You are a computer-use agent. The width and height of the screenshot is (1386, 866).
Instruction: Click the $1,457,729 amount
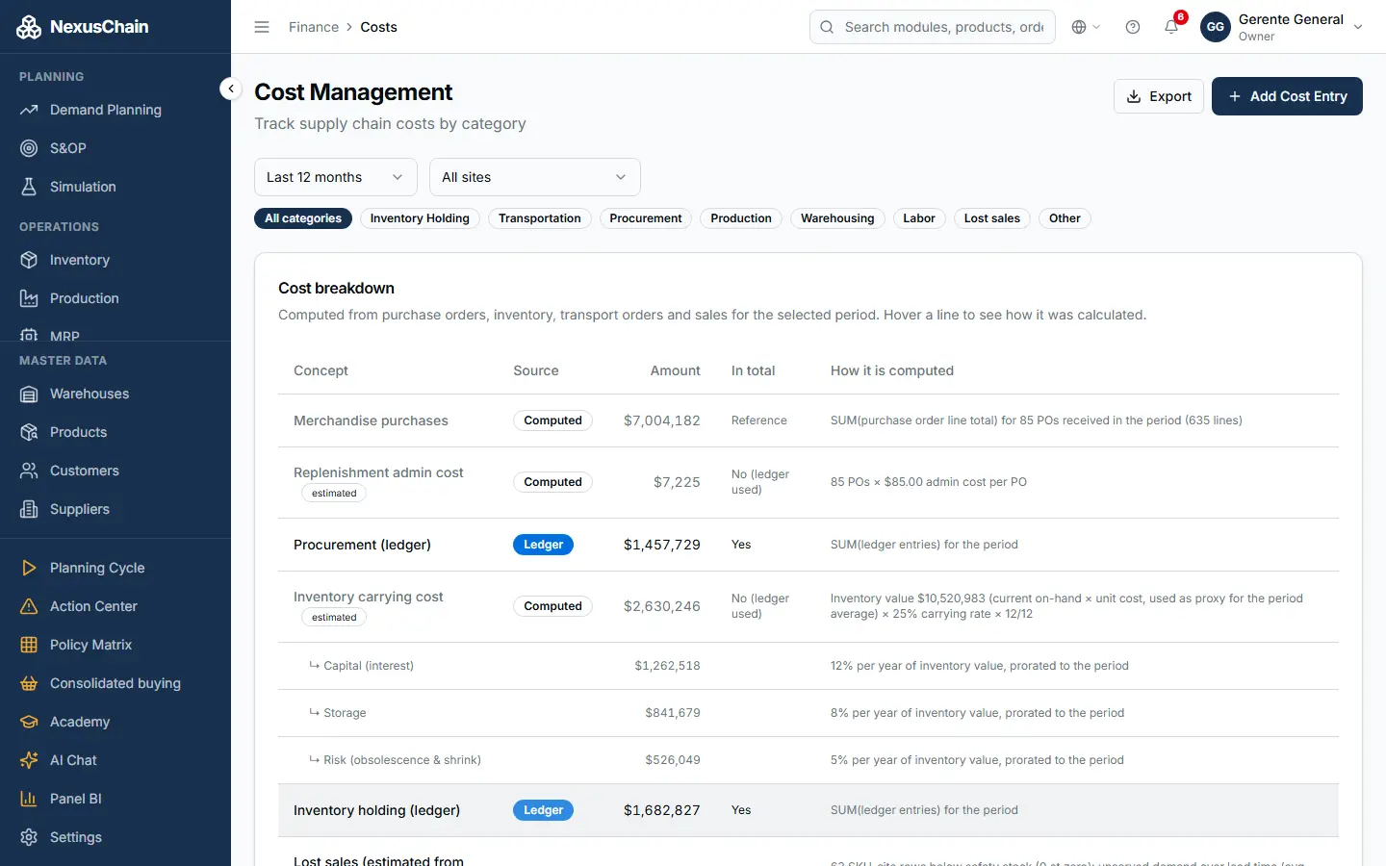pos(662,545)
